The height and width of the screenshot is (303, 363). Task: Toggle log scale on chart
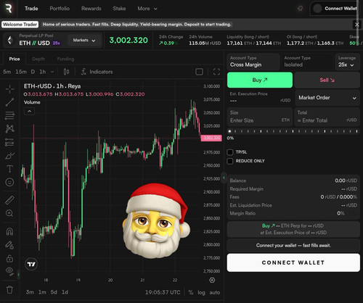201,292
